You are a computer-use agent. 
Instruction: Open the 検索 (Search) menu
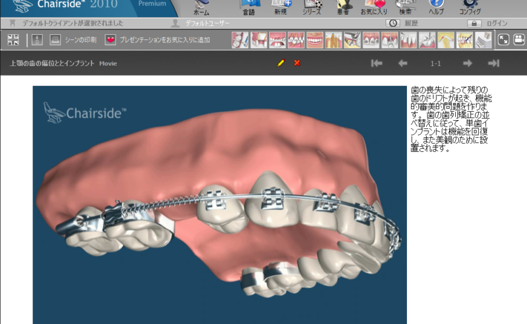coord(405,8)
